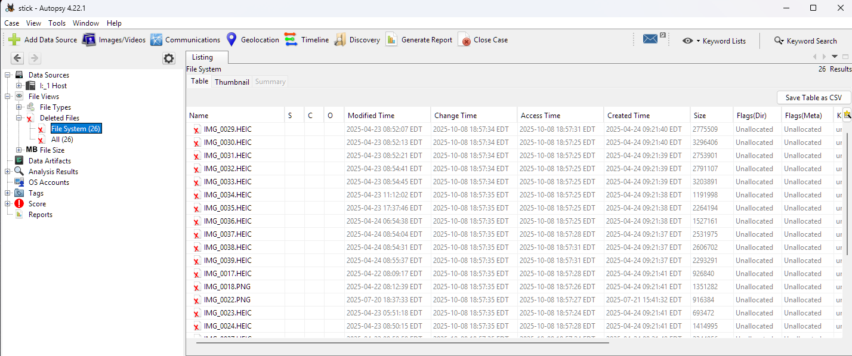Image resolution: width=852 pixels, height=356 pixels.
Task: Click the Reports document icon
Action: 19,215
